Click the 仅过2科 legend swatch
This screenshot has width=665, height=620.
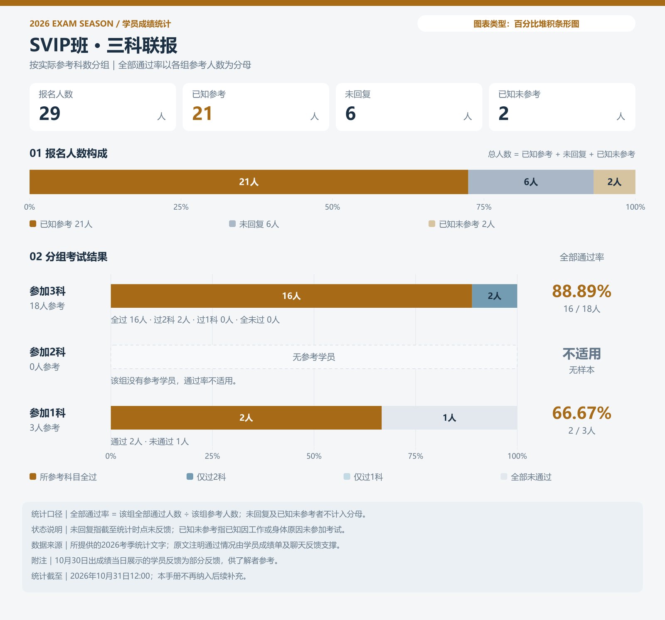tap(190, 476)
